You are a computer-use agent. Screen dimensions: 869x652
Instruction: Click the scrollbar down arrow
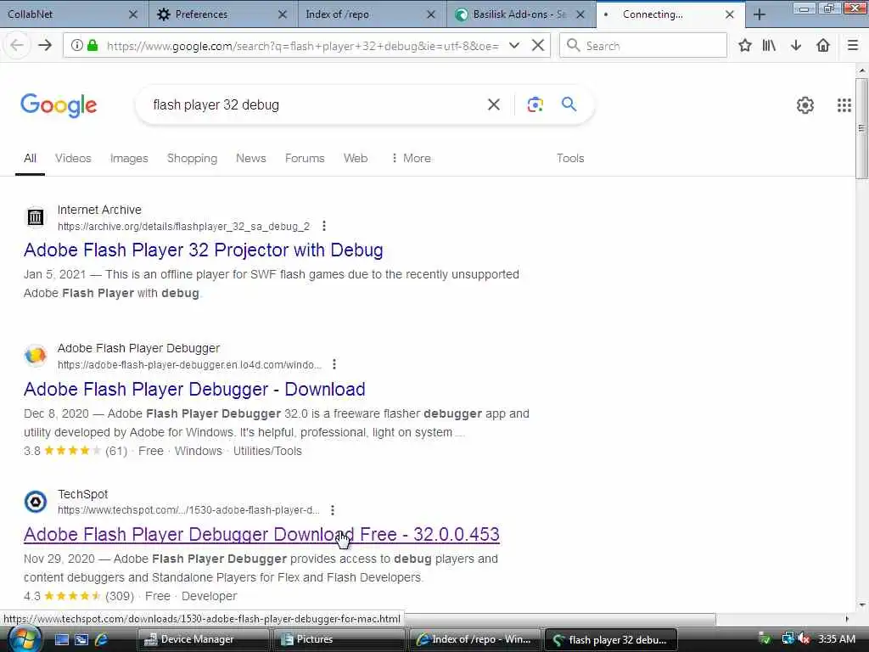pyautogui.click(x=861, y=605)
